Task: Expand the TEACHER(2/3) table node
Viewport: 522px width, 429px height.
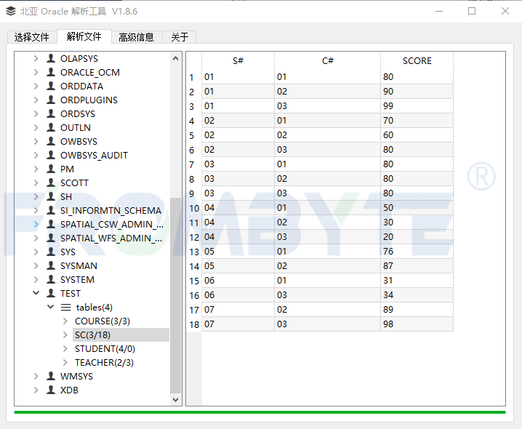Action: pos(65,363)
